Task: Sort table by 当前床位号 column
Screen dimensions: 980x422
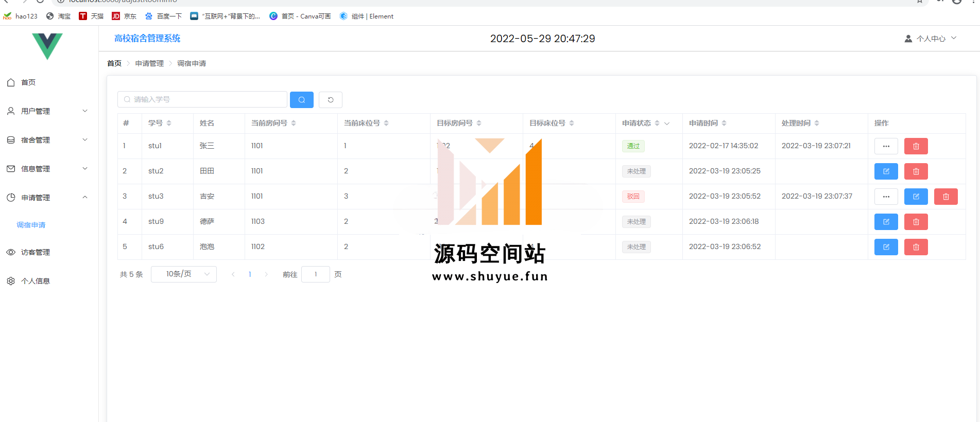Action: (x=386, y=124)
